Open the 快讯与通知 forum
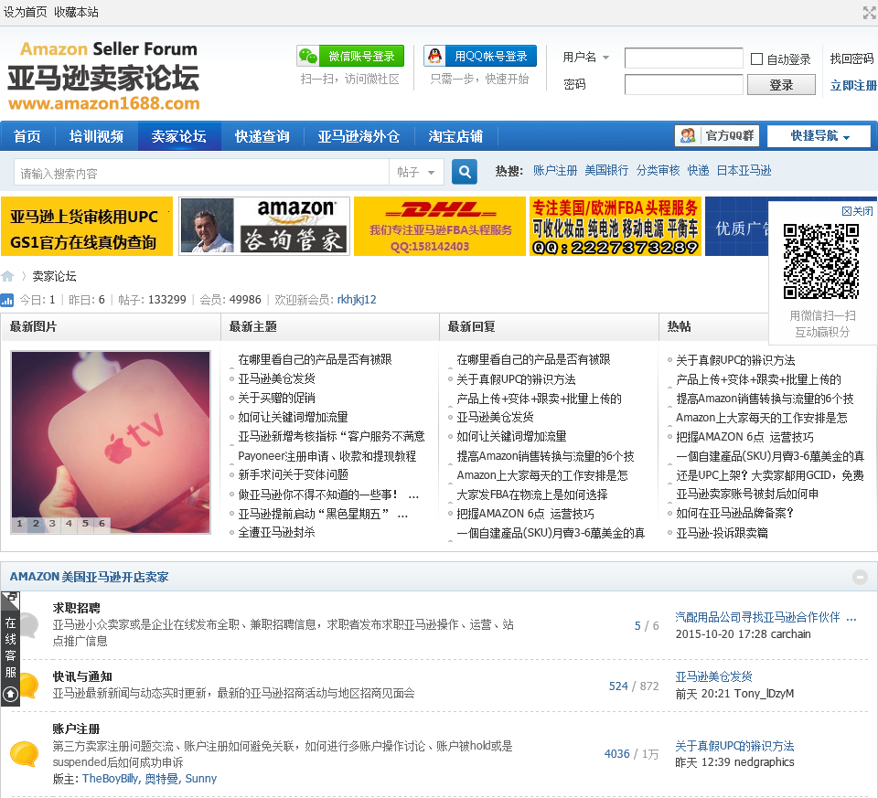 (x=82, y=676)
